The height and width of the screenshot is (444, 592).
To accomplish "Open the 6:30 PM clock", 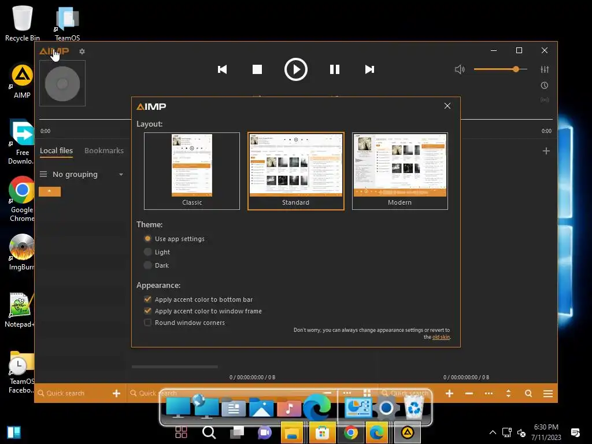I will (x=546, y=432).
